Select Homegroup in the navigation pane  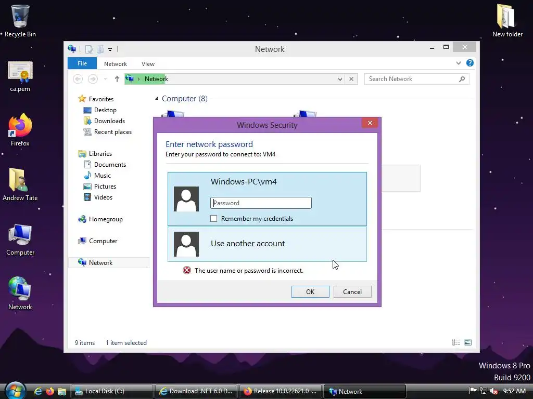pyautogui.click(x=100, y=219)
